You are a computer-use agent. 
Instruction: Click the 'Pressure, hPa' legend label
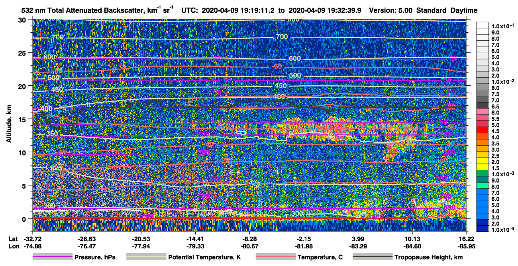(95, 258)
